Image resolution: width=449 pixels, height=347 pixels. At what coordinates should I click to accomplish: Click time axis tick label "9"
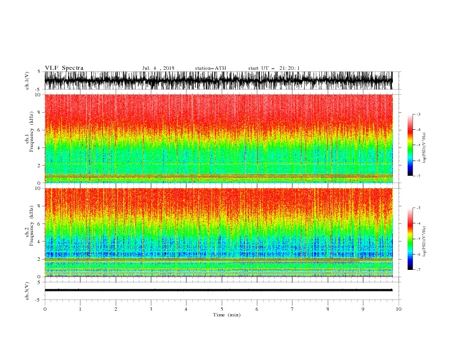363,309
